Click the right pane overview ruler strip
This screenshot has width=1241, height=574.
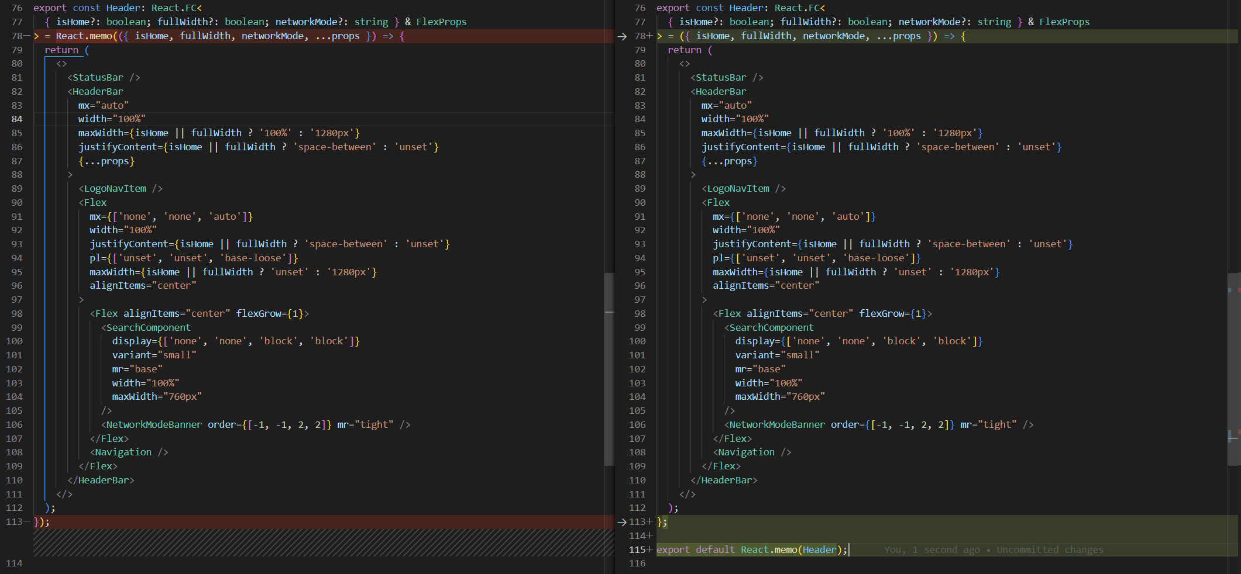tap(1234, 287)
